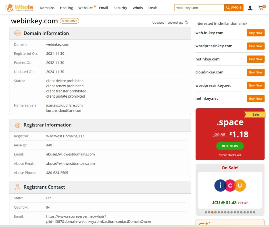The width and height of the screenshot is (269, 227).
Task: Buy Now for cloudinkey.com
Action: tap(256, 72)
